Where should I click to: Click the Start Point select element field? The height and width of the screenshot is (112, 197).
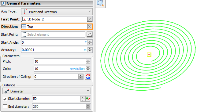[53, 34]
